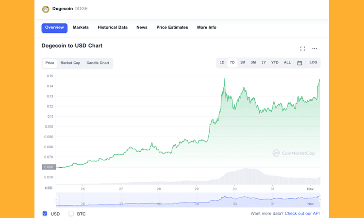Set chart range to YTD
This screenshot has height=218, width=364.
pos(275,62)
